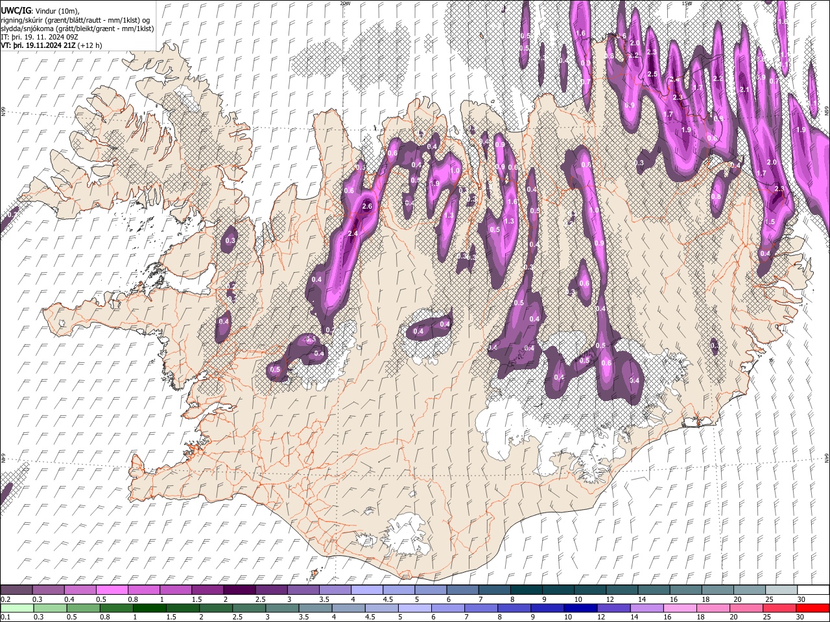Click the 2.4 precipitation value on the map
Screen dimensions: 830x622
coord(353,233)
